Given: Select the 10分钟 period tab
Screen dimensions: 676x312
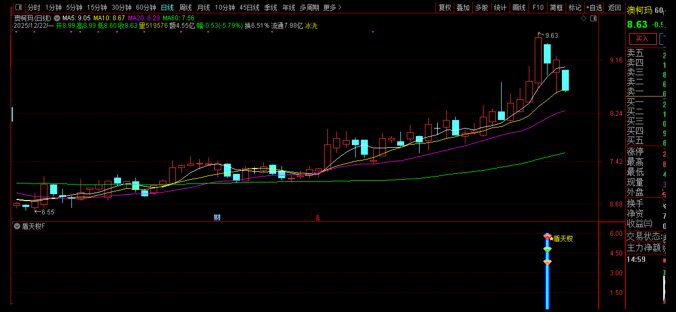Looking at the screenshot, I should click(x=225, y=7).
